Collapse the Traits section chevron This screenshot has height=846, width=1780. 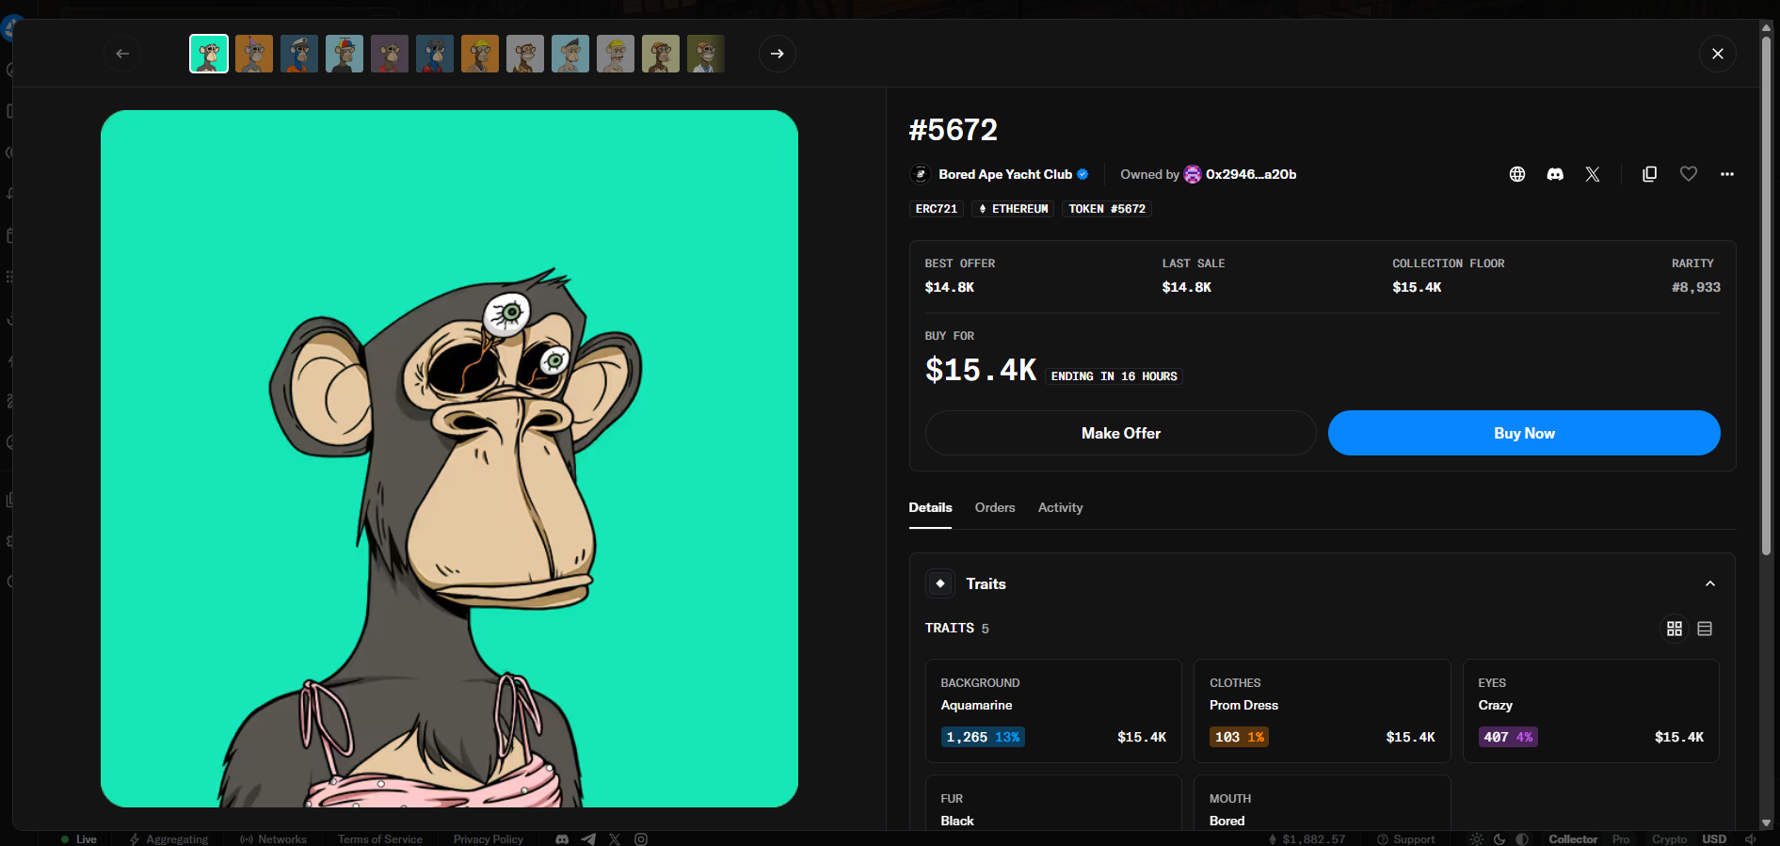pyautogui.click(x=1710, y=583)
